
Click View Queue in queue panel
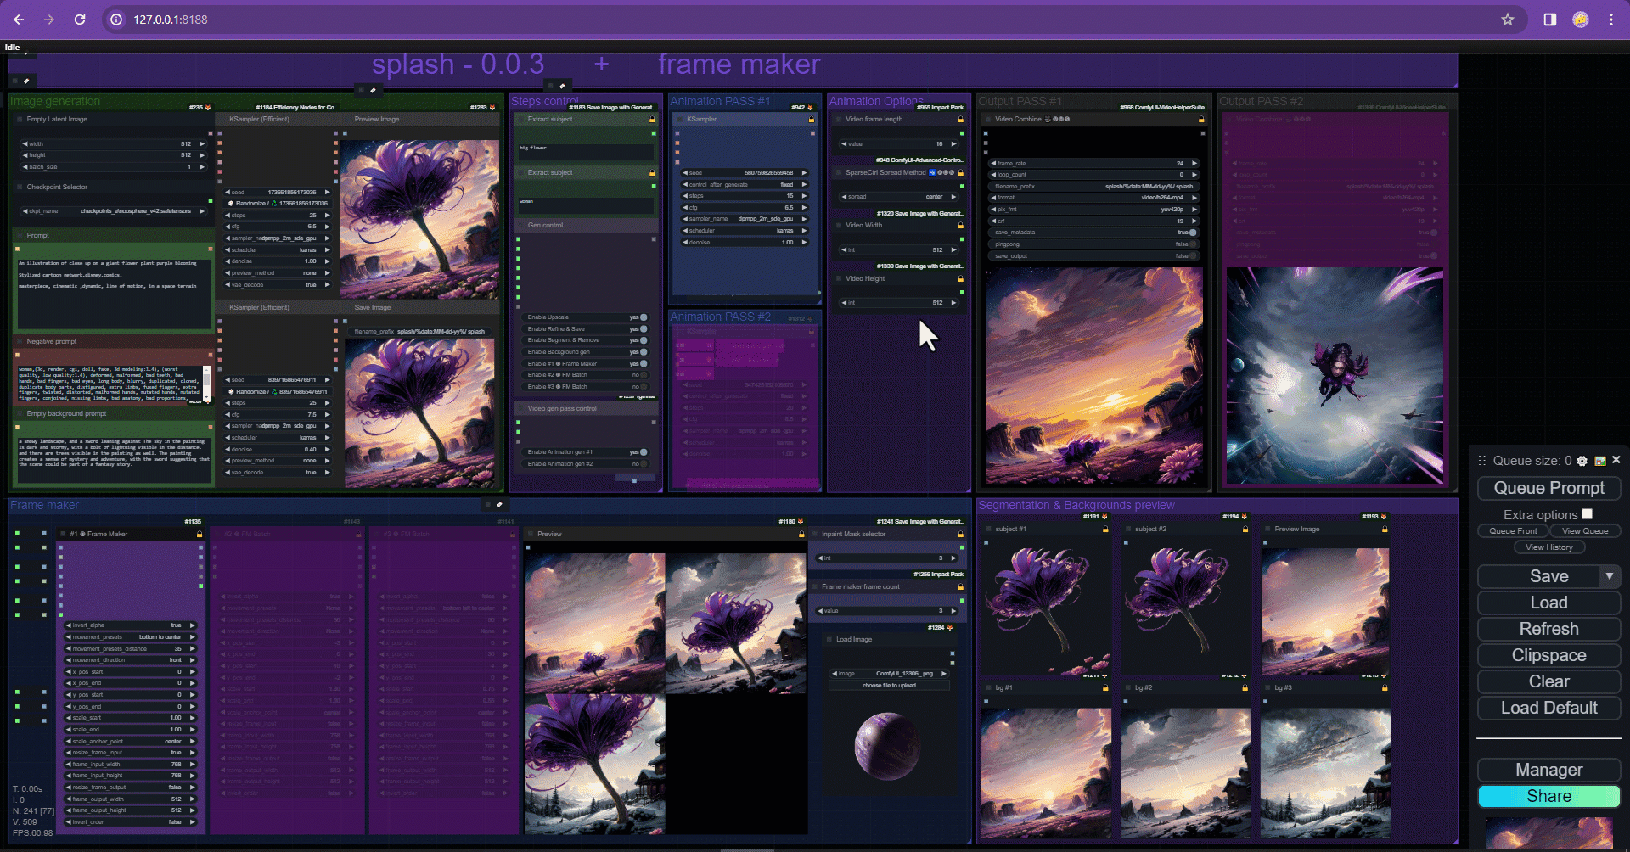(x=1585, y=531)
